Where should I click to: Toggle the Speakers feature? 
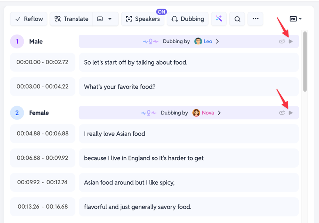tap(143, 19)
